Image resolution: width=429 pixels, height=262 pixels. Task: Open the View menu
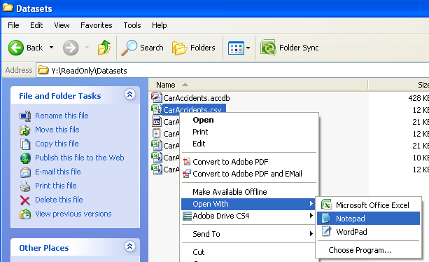tap(62, 25)
